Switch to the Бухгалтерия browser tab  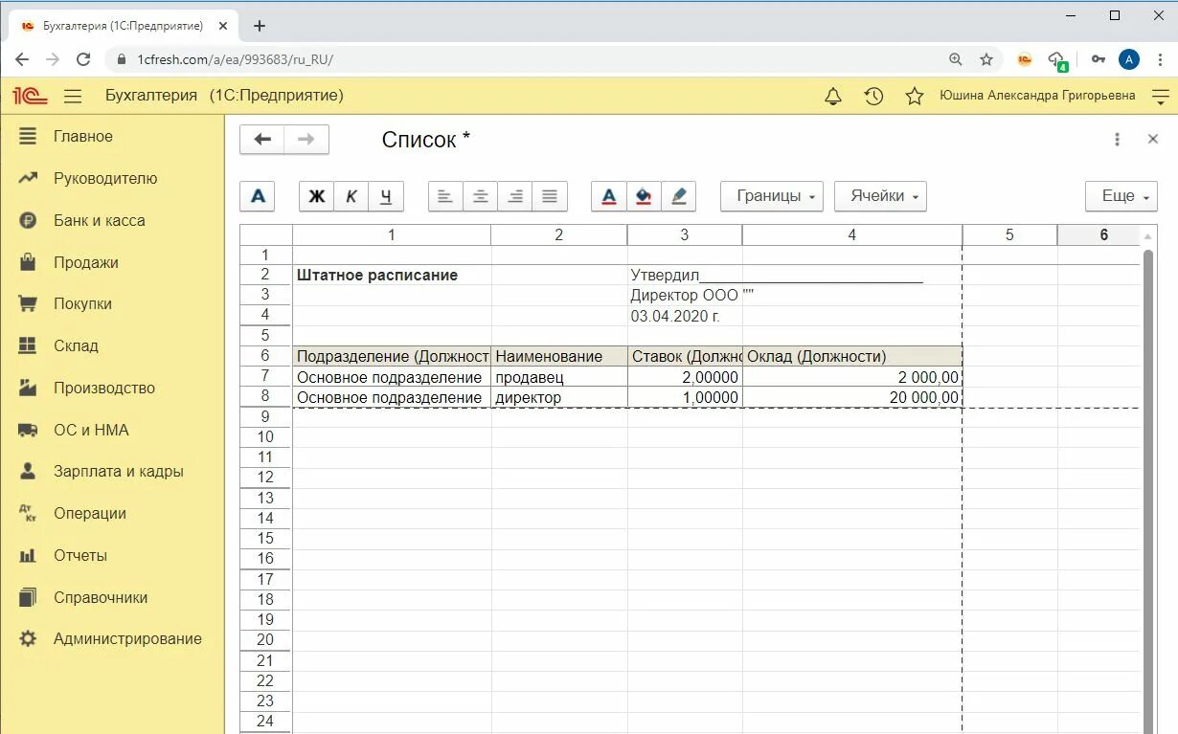click(x=123, y=26)
